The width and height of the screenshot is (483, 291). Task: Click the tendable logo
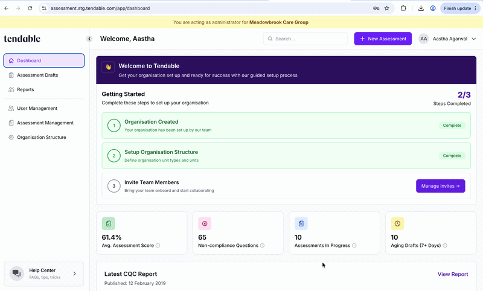[x=22, y=39]
